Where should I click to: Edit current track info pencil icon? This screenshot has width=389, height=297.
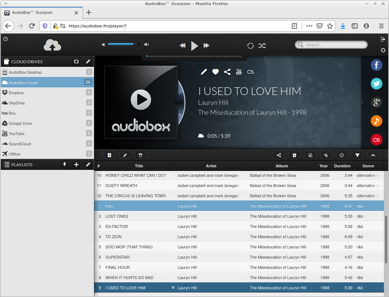pos(204,72)
